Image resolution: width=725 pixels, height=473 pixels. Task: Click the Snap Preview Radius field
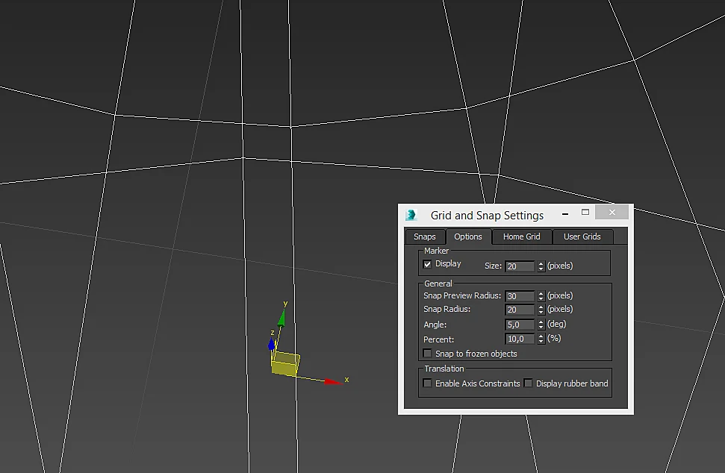[x=520, y=296]
